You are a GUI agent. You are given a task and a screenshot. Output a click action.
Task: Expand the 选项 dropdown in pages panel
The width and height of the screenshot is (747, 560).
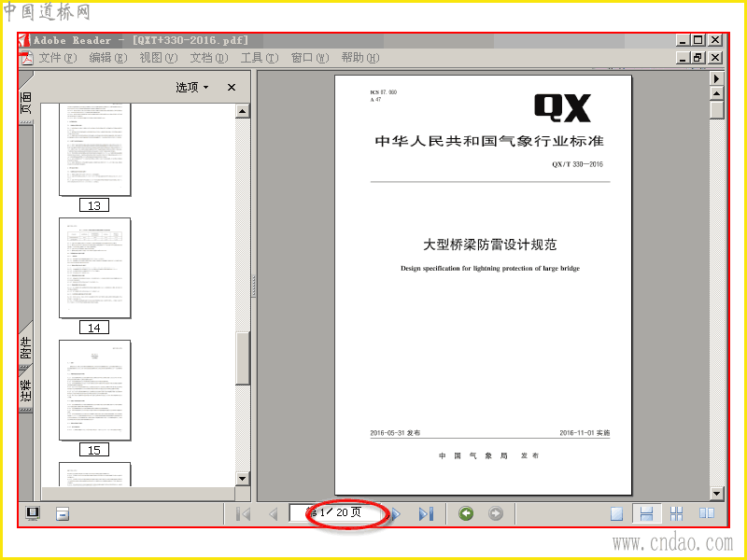[192, 87]
